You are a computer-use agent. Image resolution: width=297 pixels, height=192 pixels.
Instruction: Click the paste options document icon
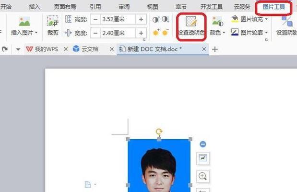[88, 184]
